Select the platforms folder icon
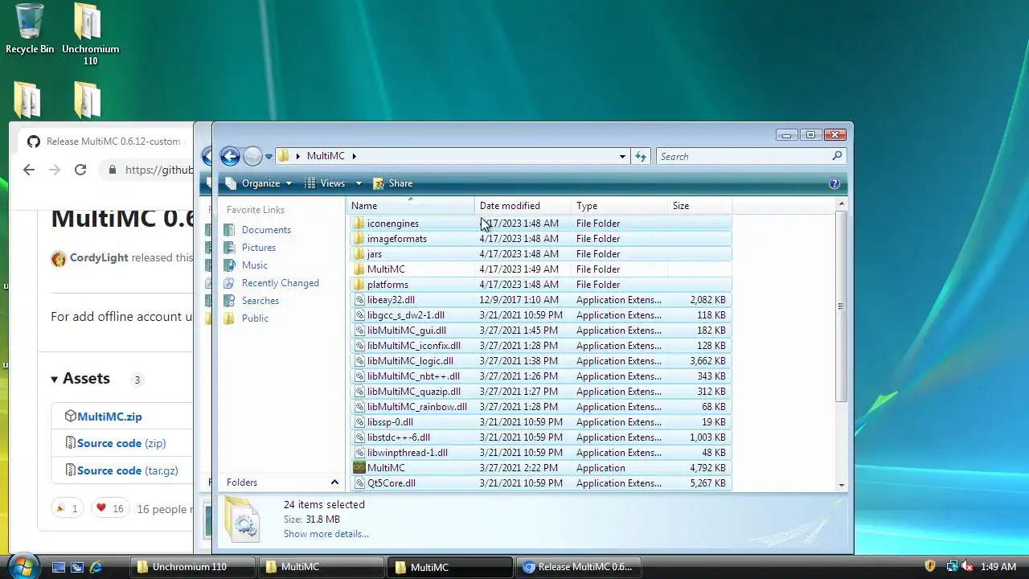Image resolution: width=1029 pixels, height=579 pixels. (359, 285)
